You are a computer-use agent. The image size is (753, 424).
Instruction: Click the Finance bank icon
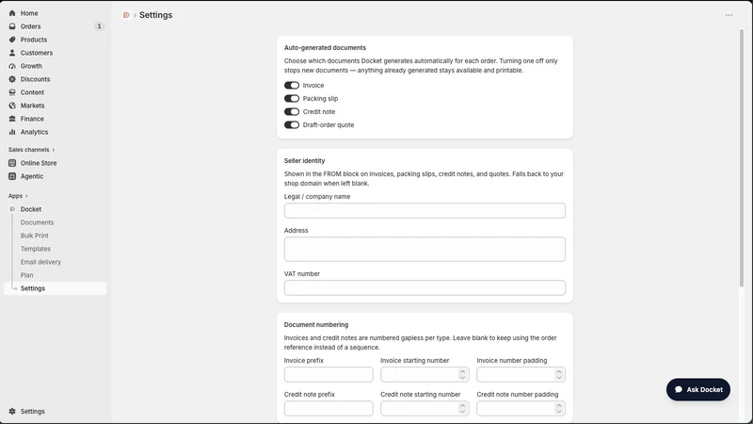point(12,119)
